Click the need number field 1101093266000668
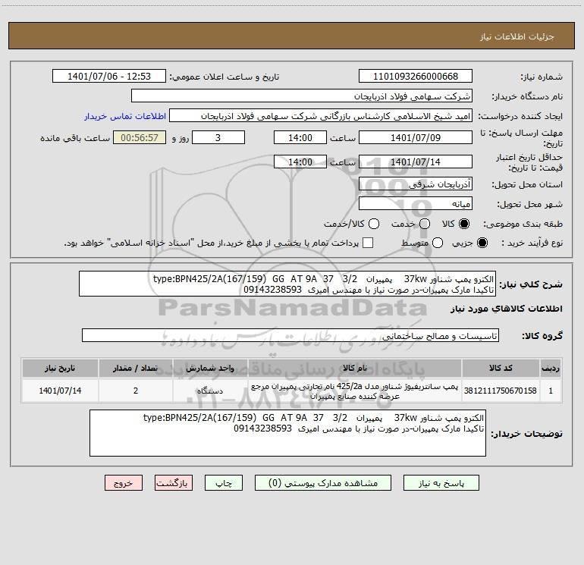 [x=416, y=77]
